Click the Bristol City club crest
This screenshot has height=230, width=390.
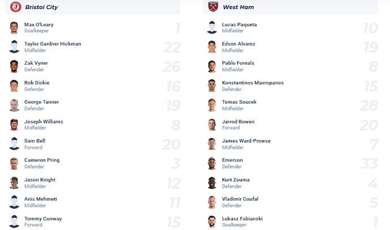15,7
